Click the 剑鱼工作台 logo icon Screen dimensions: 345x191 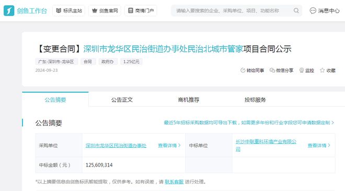(9, 10)
